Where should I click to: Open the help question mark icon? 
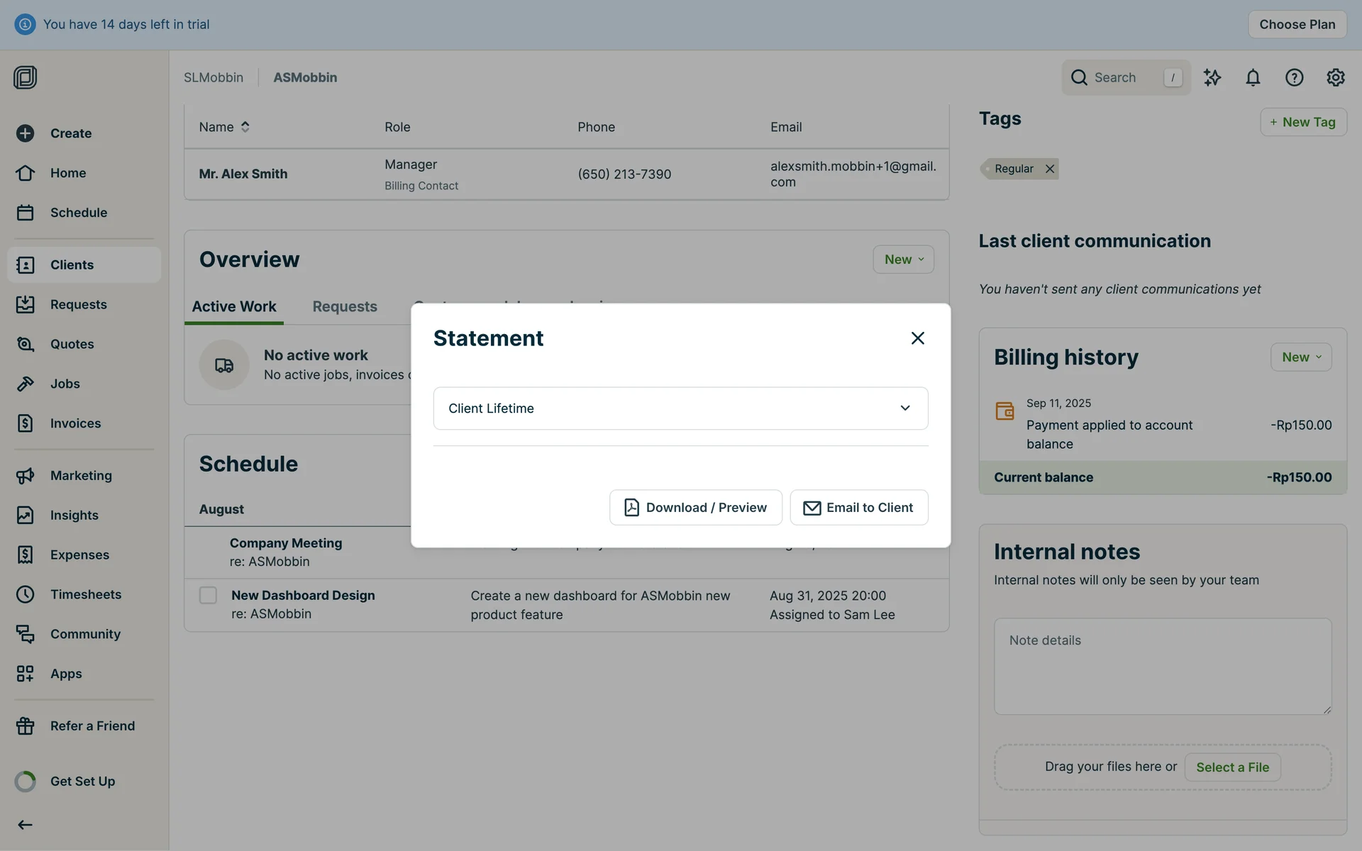1294,77
